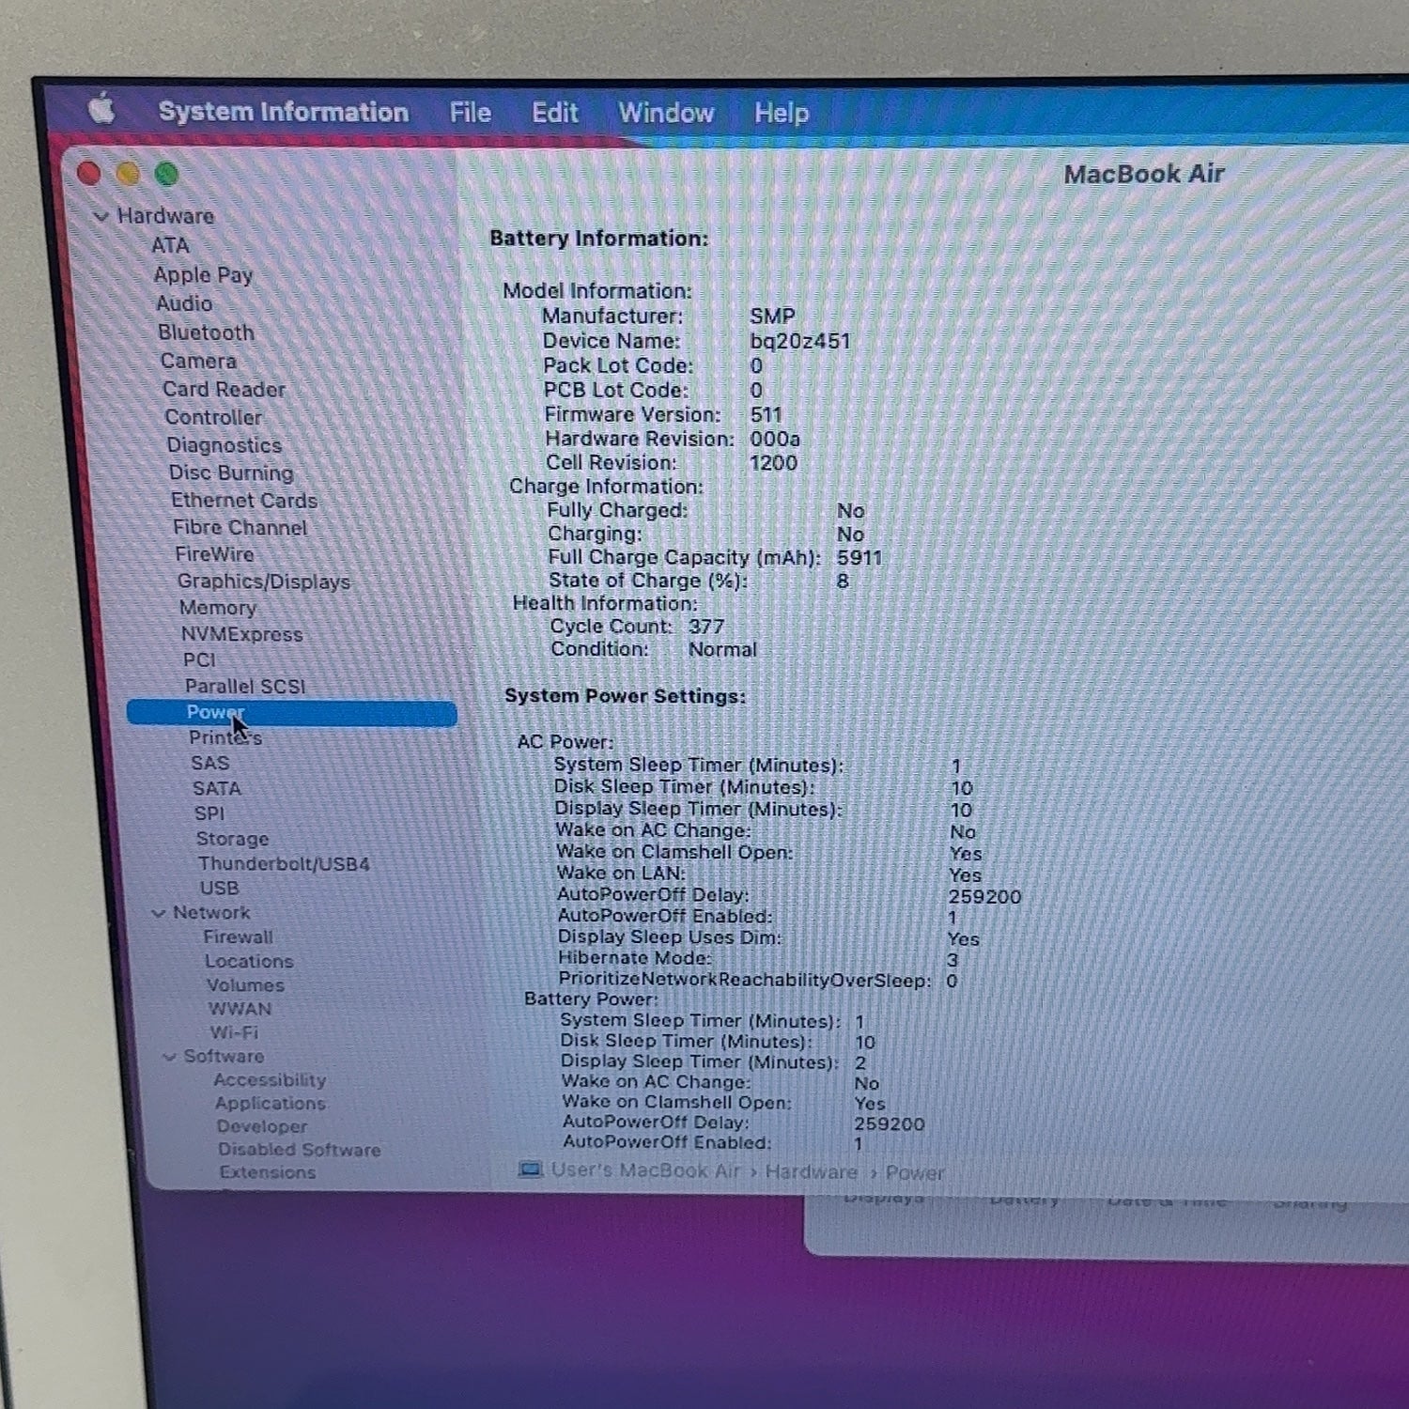This screenshot has height=1409, width=1409.
Task: Open the Apple menu icon
Action: 101,109
